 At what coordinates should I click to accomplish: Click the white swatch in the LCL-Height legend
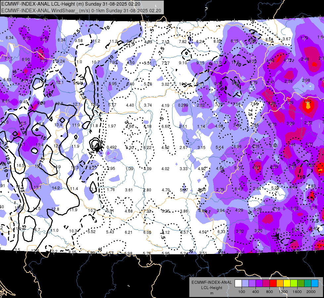238,283
